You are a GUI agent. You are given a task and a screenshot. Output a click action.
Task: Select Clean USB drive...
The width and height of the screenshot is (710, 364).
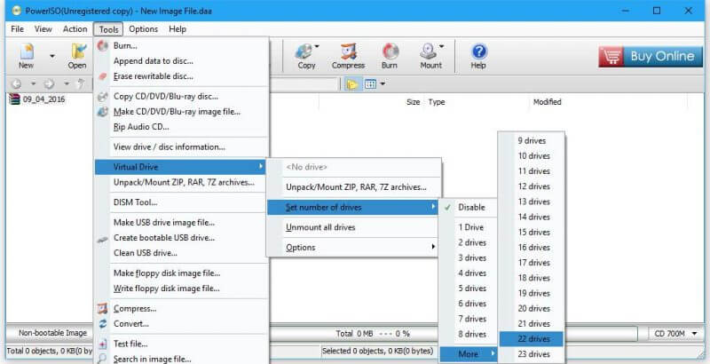[x=182, y=253]
